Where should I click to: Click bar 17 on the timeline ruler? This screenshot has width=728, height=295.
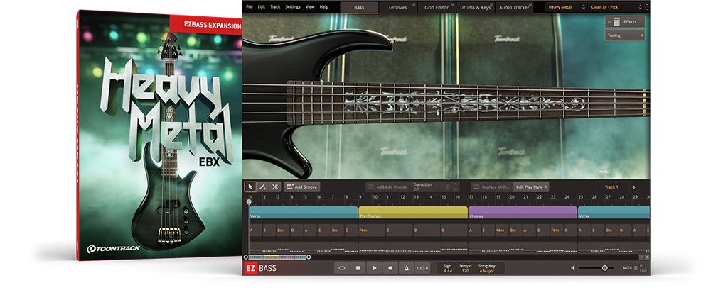471,197
